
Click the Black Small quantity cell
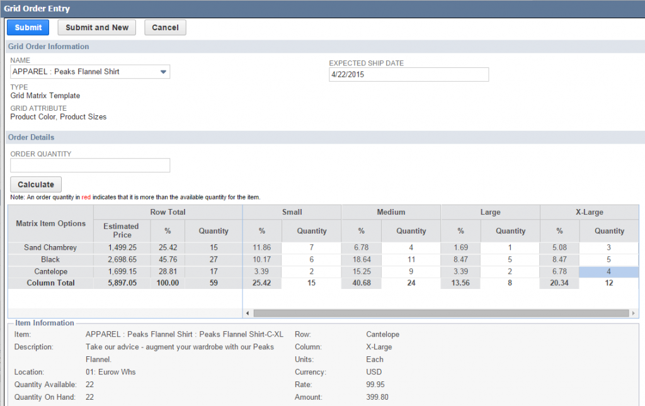[x=311, y=259]
